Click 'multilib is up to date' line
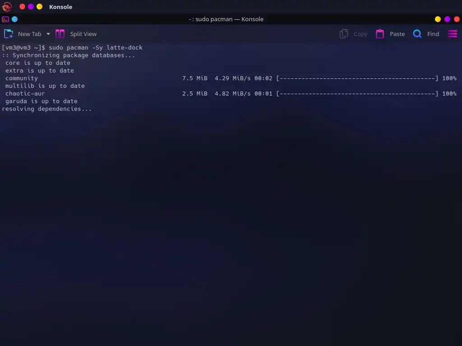Image resolution: width=462 pixels, height=346 pixels. pyautogui.click(x=45, y=86)
